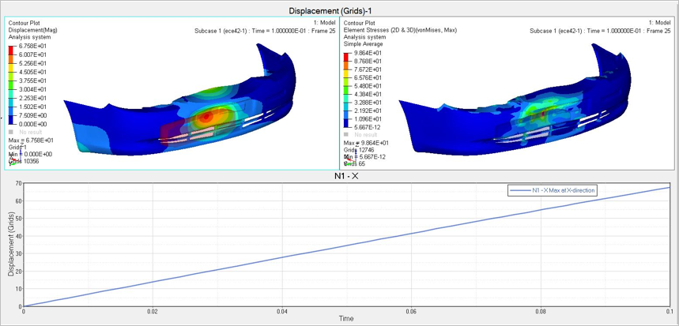Select the 'N1 - X Max at X-direction' legend entry
Screen dimensions: 679x326
click(553, 190)
